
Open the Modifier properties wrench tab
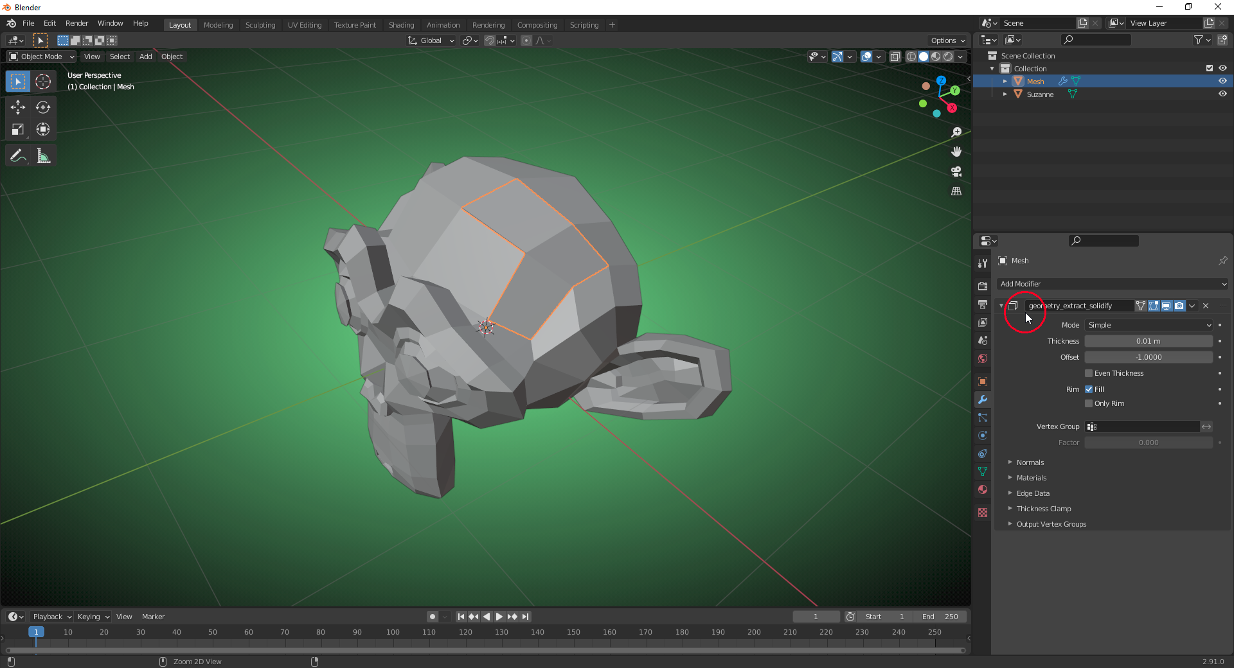point(983,400)
